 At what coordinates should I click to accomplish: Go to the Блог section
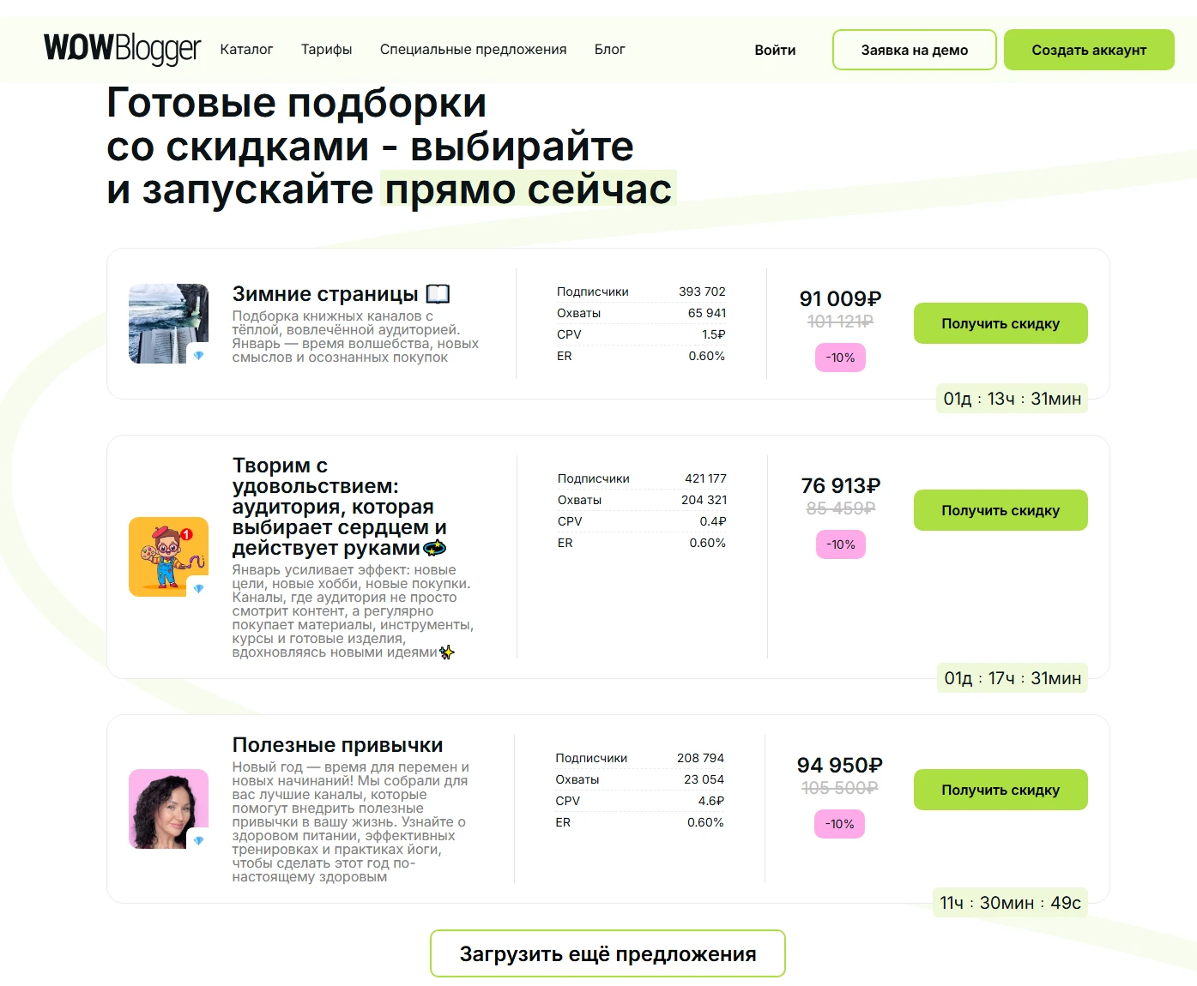pos(610,50)
